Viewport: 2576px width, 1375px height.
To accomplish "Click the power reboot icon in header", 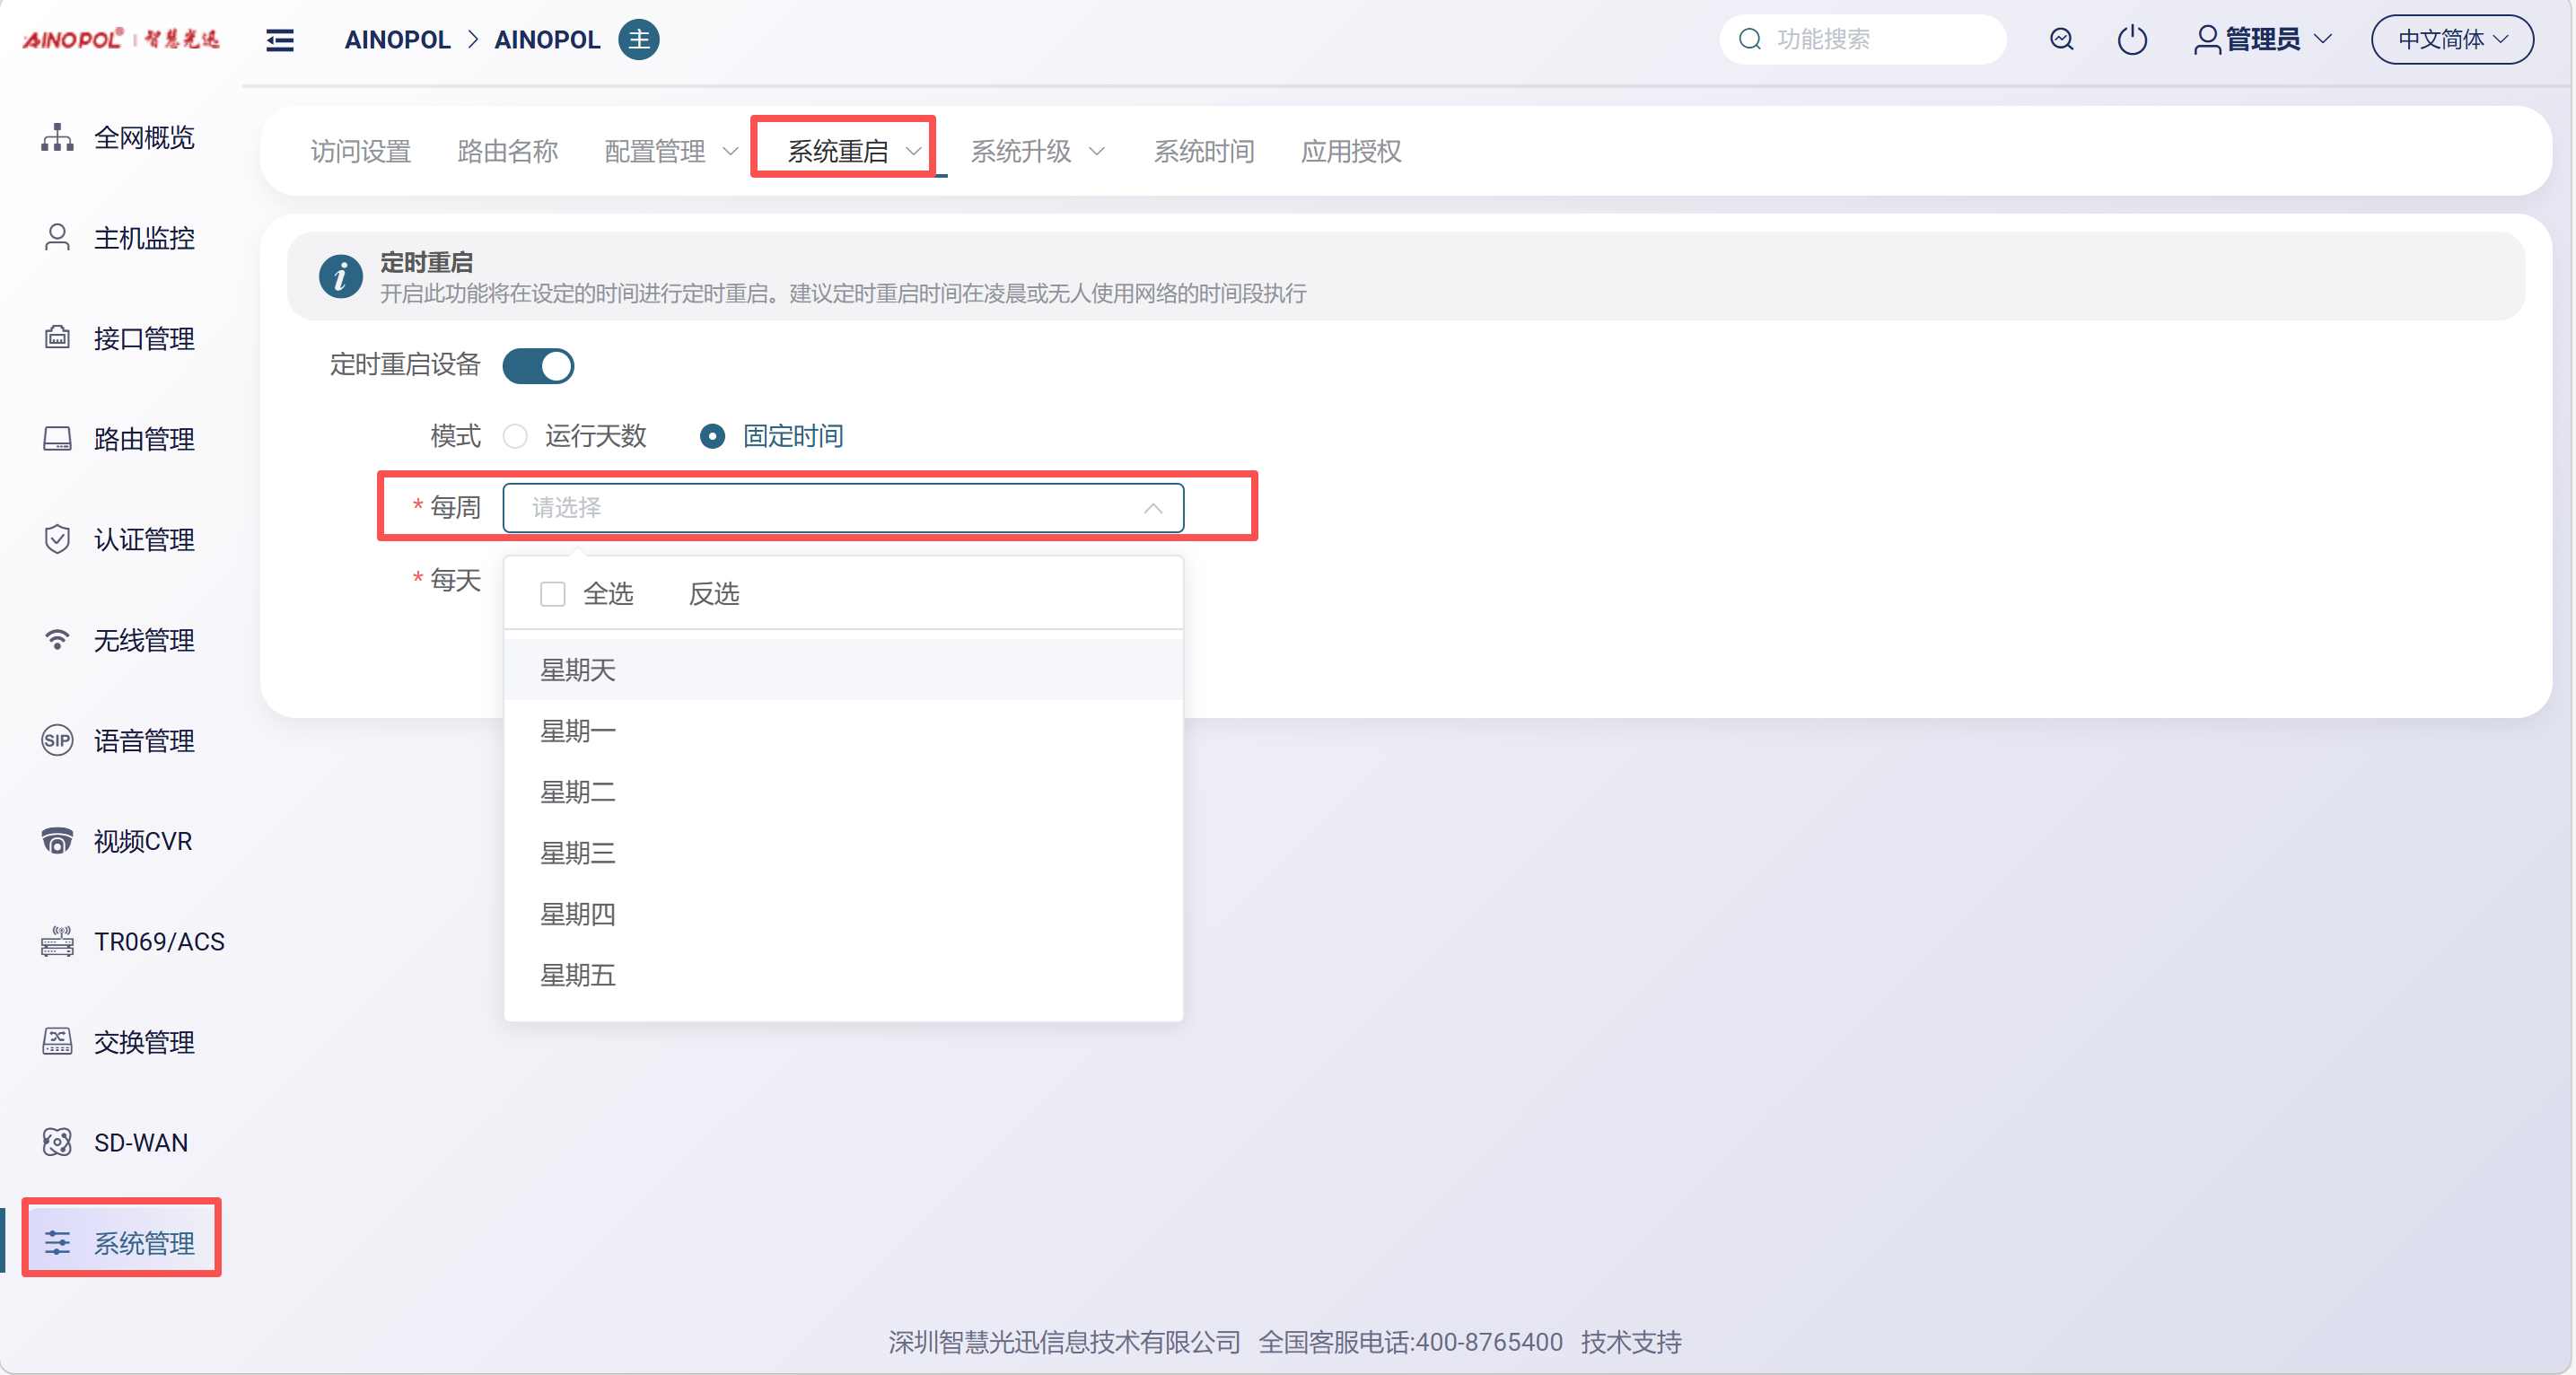I will [x=2131, y=40].
